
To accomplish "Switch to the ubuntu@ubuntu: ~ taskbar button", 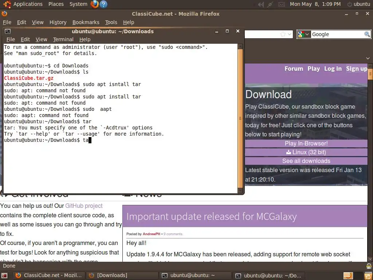I will [195, 276].
